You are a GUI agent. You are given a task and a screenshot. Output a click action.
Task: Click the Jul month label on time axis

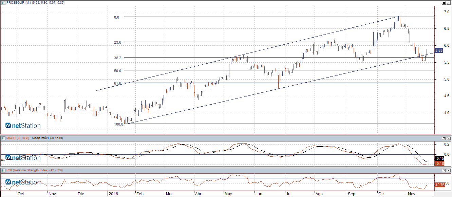288,194
